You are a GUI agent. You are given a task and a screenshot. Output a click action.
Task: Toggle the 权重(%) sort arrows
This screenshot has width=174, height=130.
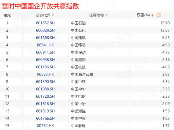tap(153, 15)
